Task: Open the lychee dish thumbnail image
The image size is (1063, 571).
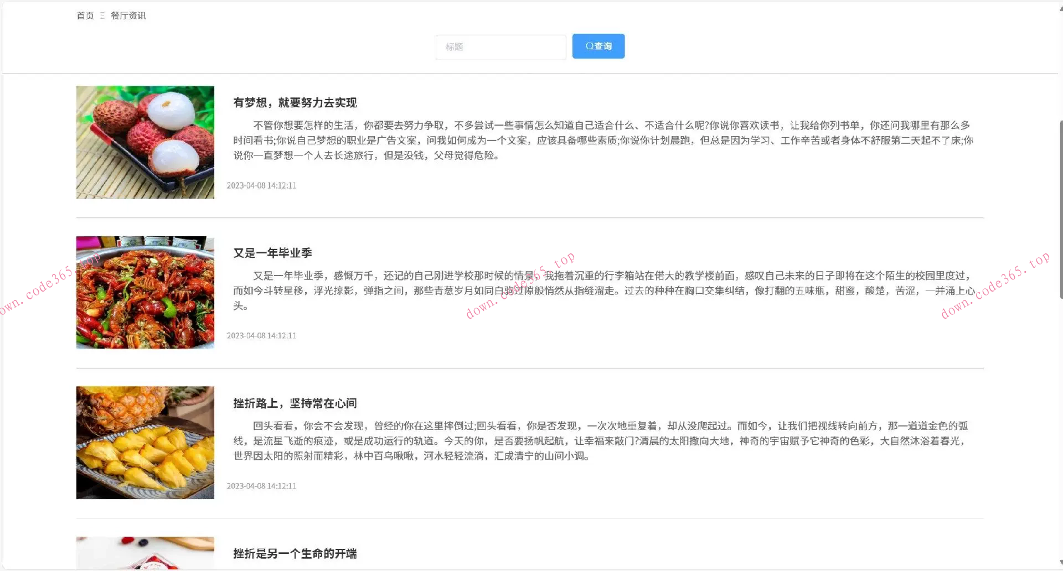Action: click(145, 142)
